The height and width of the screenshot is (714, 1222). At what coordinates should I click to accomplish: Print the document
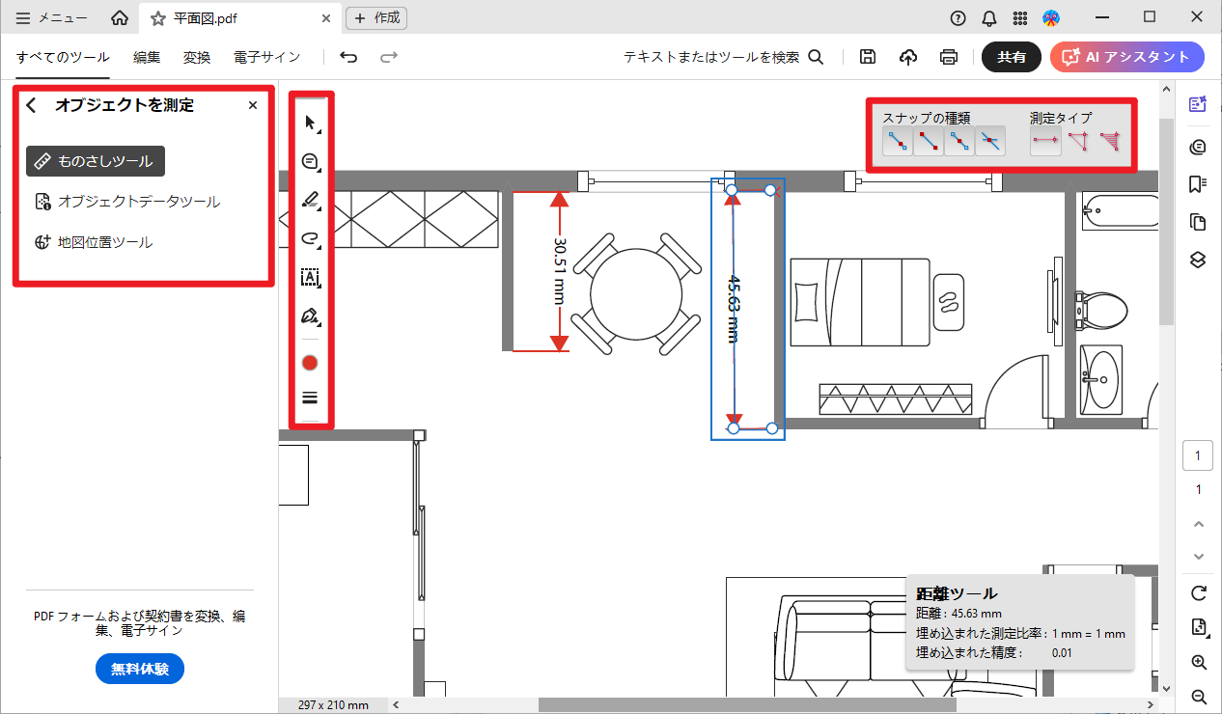(949, 57)
